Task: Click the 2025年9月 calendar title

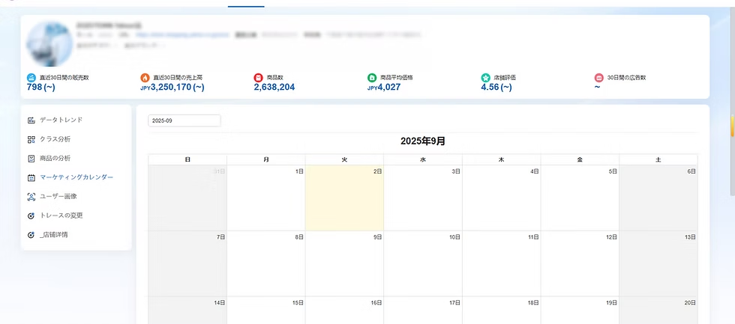Action: (423, 141)
